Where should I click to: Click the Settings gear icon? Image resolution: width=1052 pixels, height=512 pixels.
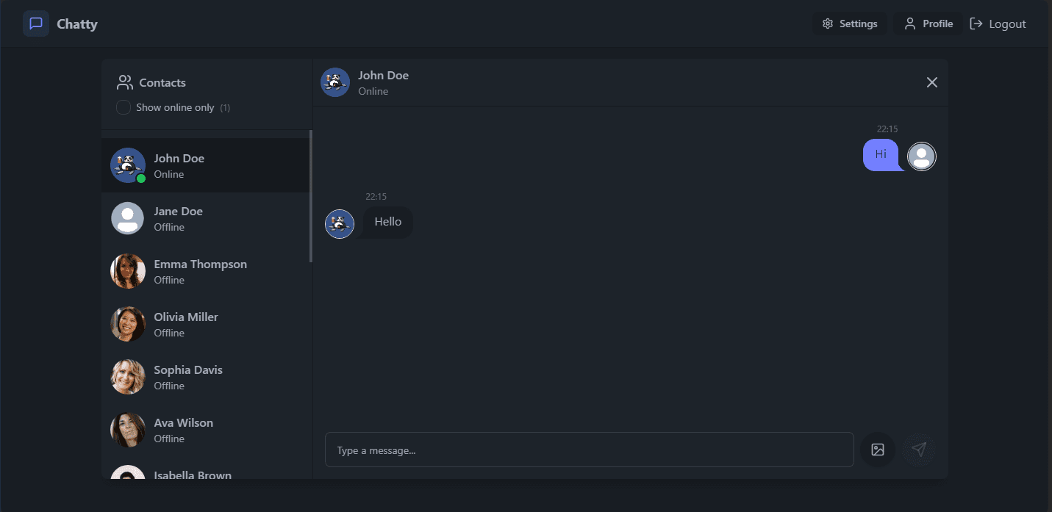click(x=827, y=23)
